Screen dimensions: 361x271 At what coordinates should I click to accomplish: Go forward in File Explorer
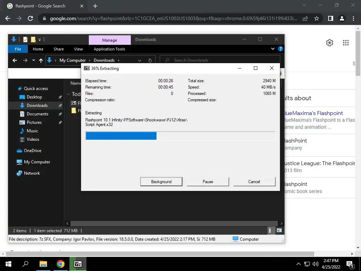[x=25, y=60]
